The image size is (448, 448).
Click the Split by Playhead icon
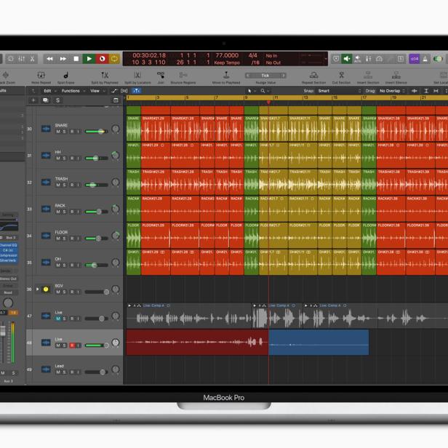tap(105, 75)
